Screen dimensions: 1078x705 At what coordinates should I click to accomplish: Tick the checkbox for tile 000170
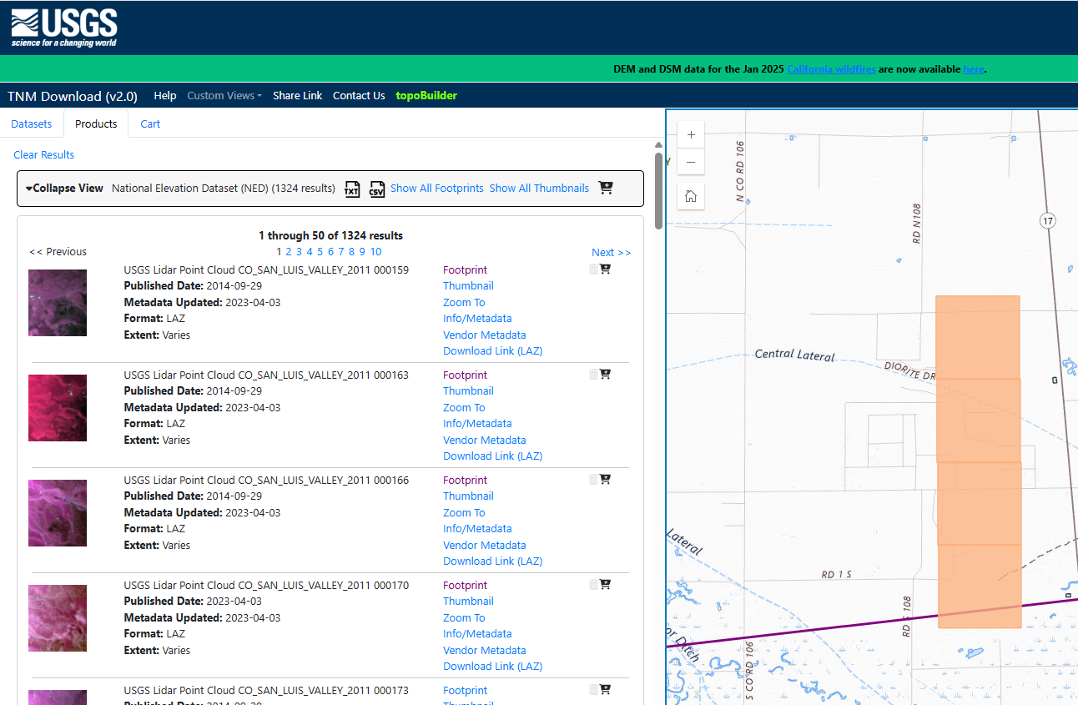[x=593, y=585]
